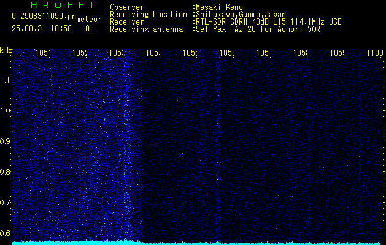This screenshot has width=386, height=245.
Task: Click the 1053 time axis marker
Action: pyautogui.click(x=116, y=53)
